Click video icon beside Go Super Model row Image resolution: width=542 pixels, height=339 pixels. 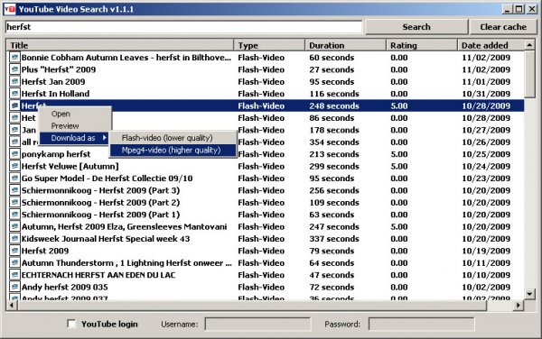[14, 178]
